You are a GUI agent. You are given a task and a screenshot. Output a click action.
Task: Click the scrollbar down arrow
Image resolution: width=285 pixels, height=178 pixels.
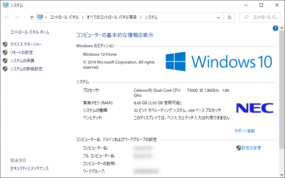coord(282,175)
